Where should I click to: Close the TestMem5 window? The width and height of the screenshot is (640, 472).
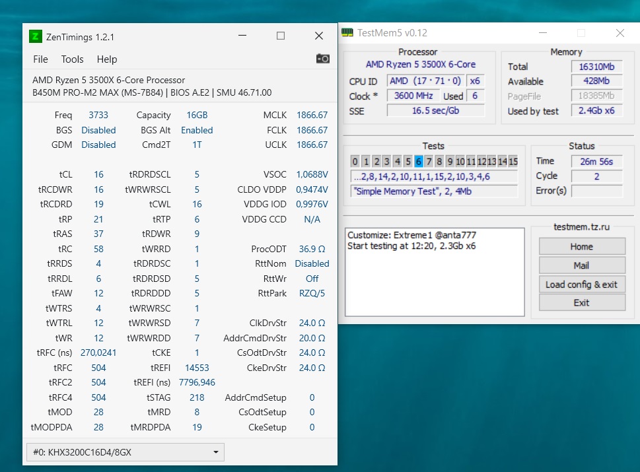point(620,33)
